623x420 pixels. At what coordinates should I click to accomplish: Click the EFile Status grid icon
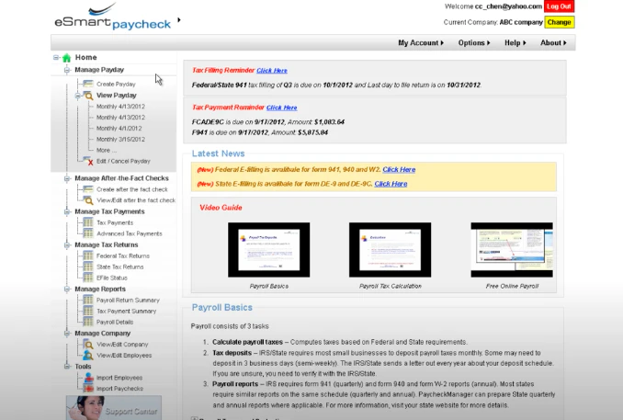[x=88, y=278]
